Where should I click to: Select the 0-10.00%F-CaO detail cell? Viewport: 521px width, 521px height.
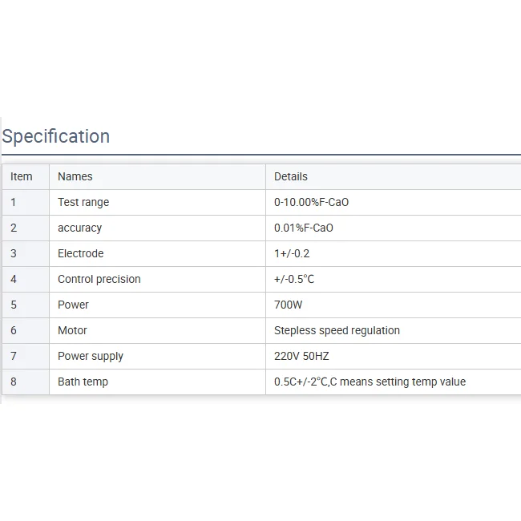312,202
